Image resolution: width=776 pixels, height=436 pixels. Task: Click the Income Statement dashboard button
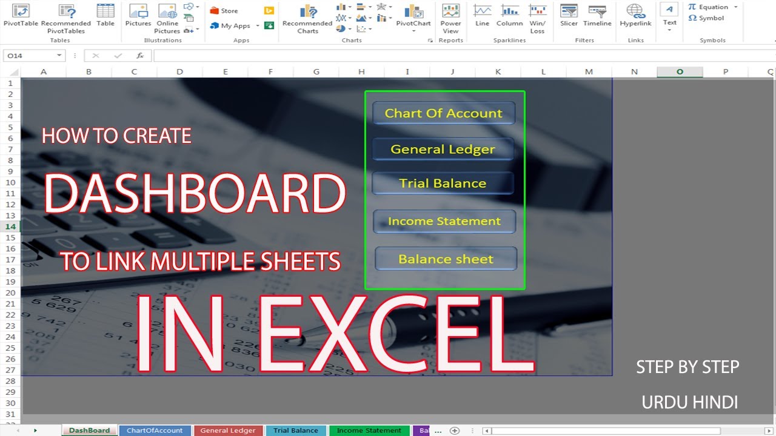point(444,222)
